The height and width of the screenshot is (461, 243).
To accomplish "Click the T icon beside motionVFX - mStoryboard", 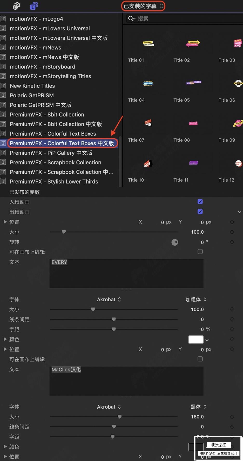I will pos(3,67).
